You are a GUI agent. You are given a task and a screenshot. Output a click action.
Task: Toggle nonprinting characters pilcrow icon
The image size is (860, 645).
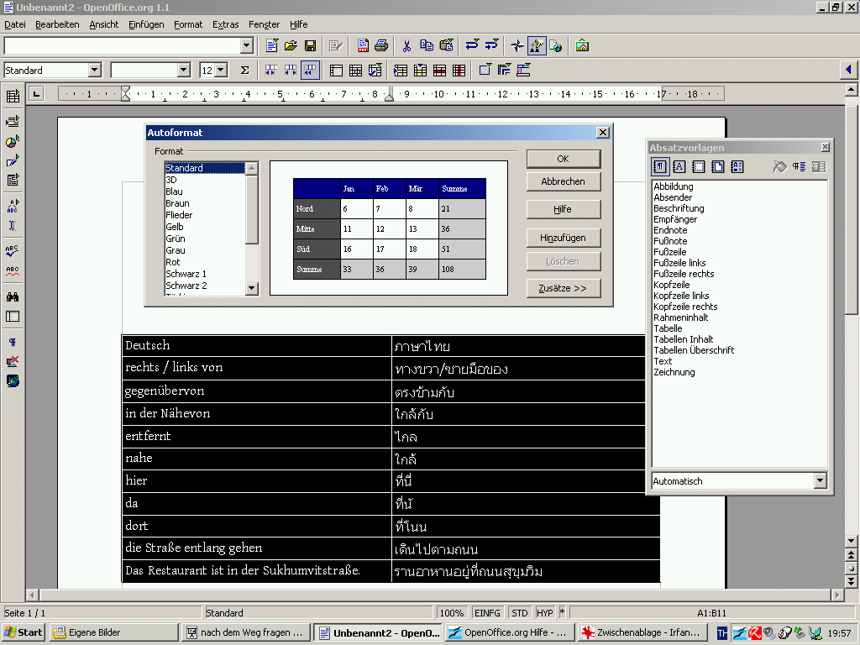[x=13, y=343]
